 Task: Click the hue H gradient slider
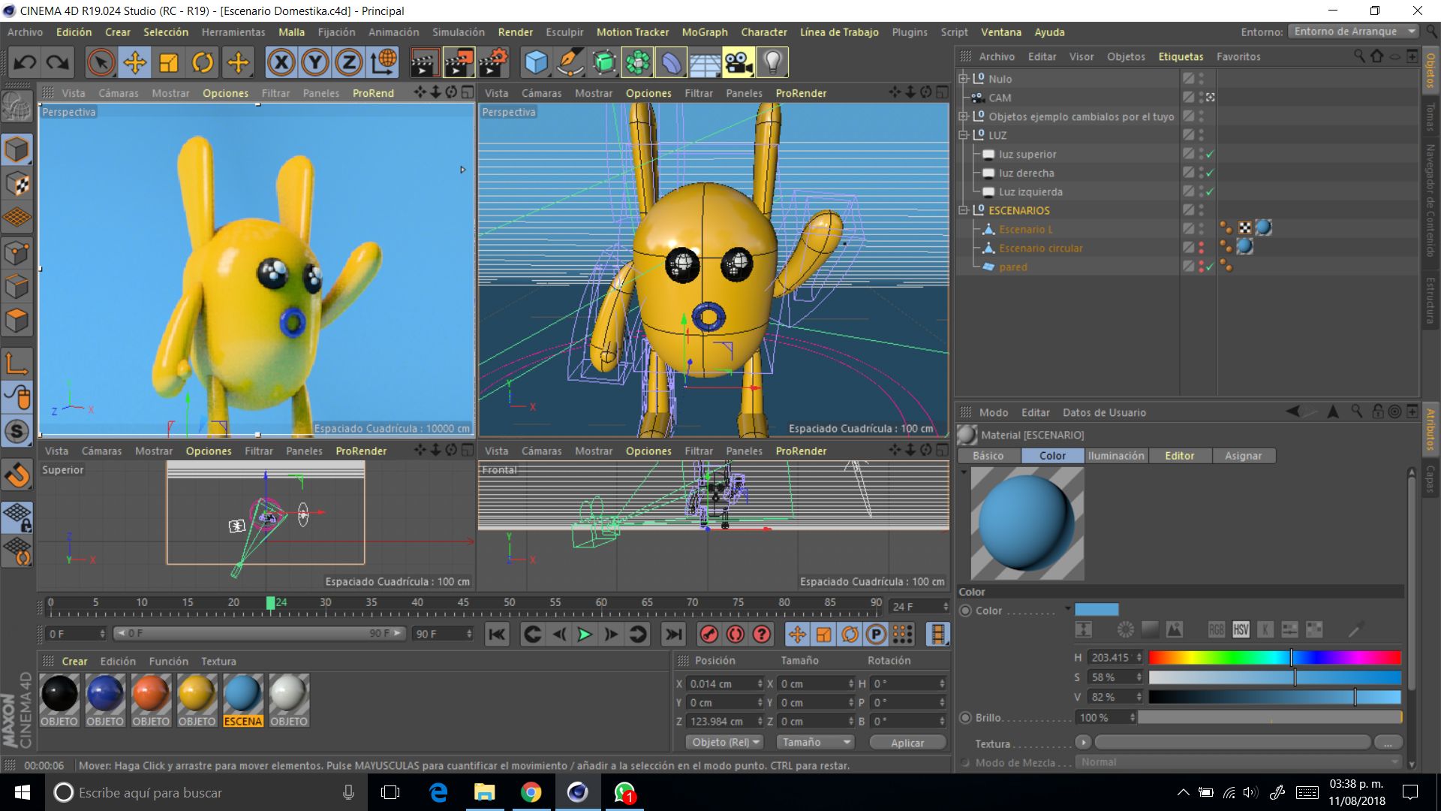click(x=1274, y=658)
